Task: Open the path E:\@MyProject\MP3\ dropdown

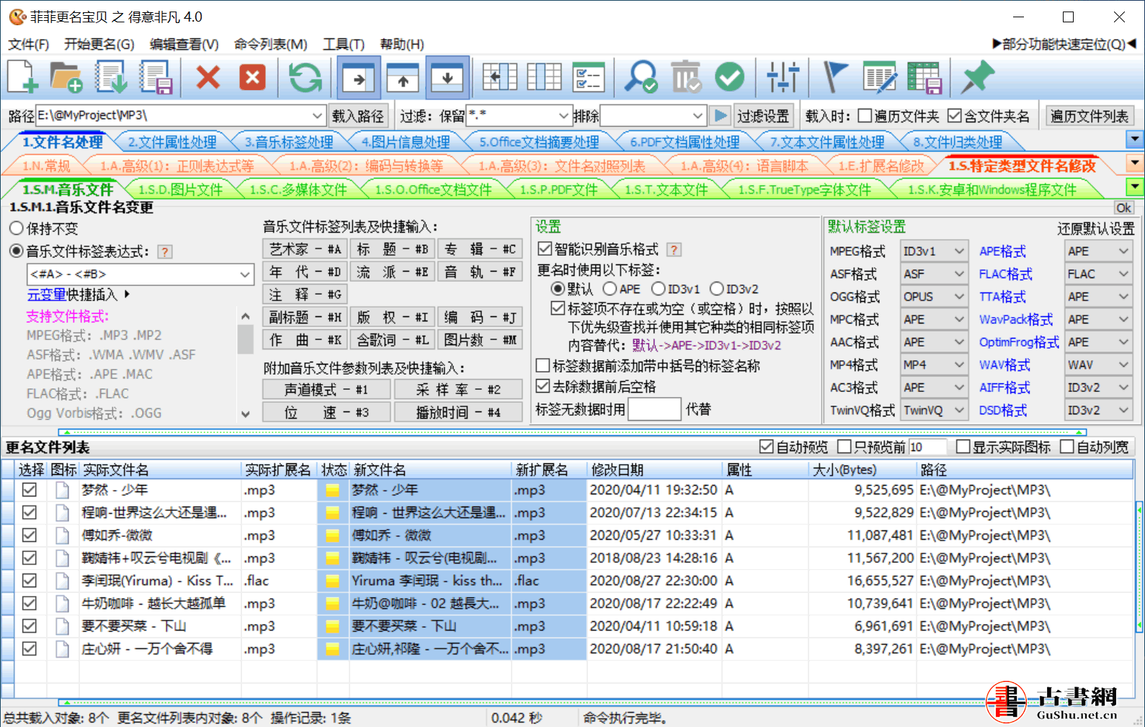Action: pyautogui.click(x=317, y=115)
